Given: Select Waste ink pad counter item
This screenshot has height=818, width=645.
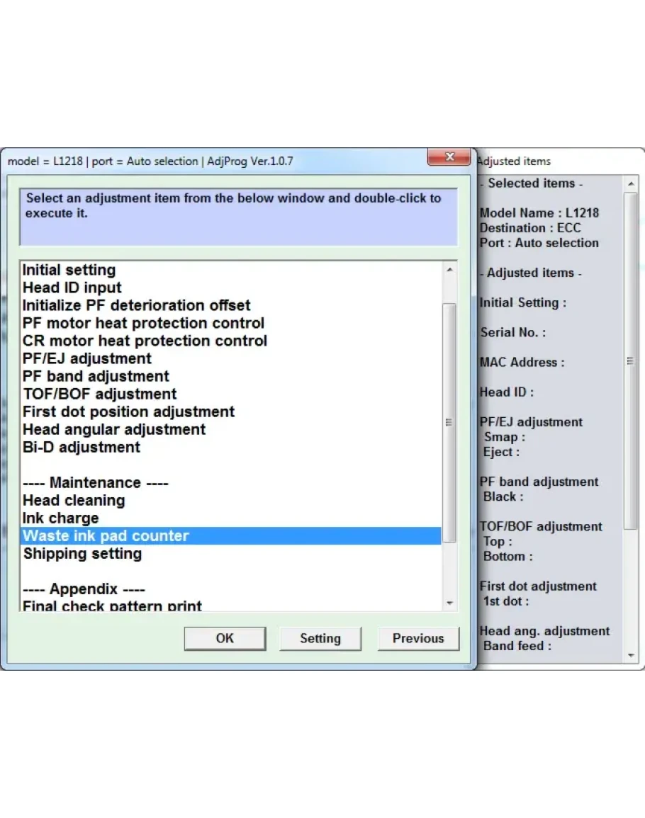Looking at the screenshot, I should pyautogui.click(x=106, y=536).
